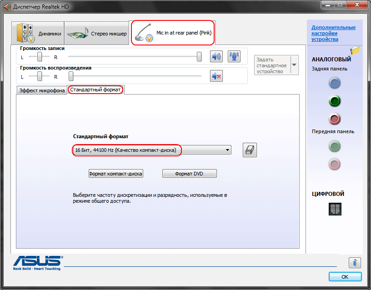This screenshot has height=290, width=371.
Task: Select the blue rear panel jack
Action: click(x=335, y=83)
